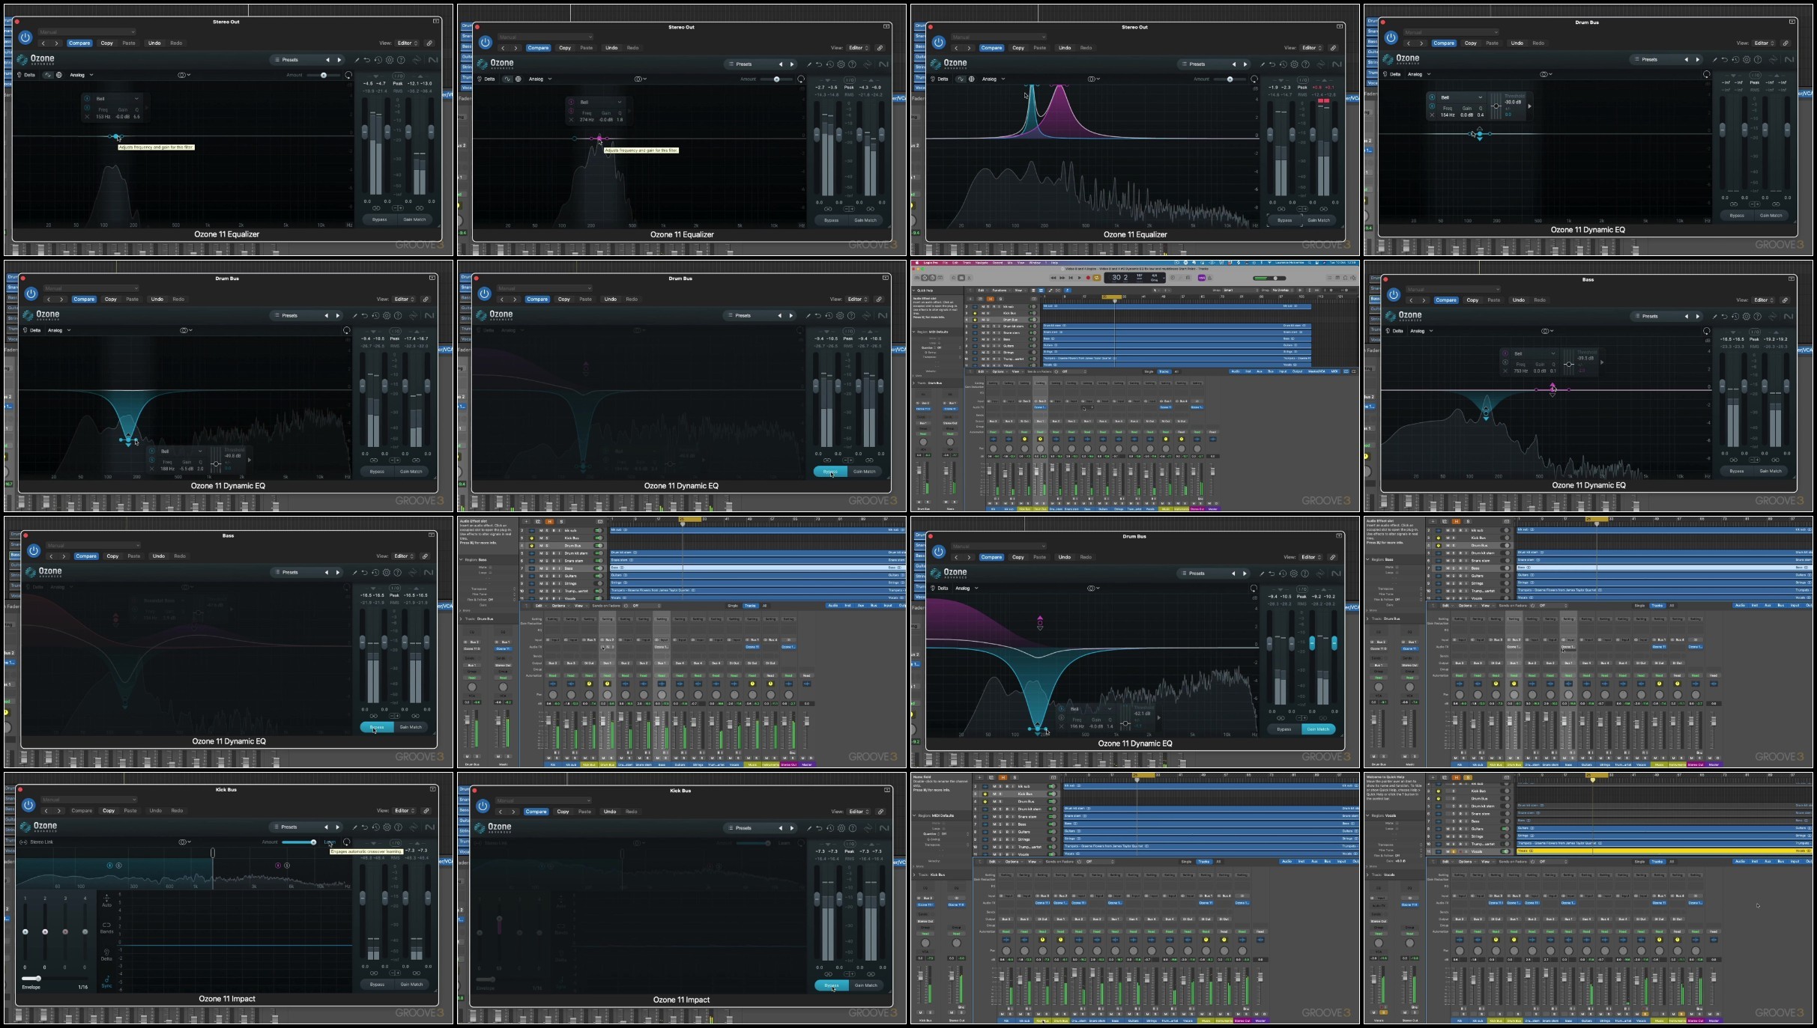1817x1028 pixels.
Task: Open View Editor dropdown in tall-peaks Stereo Out window
Action: point(1311,48)
